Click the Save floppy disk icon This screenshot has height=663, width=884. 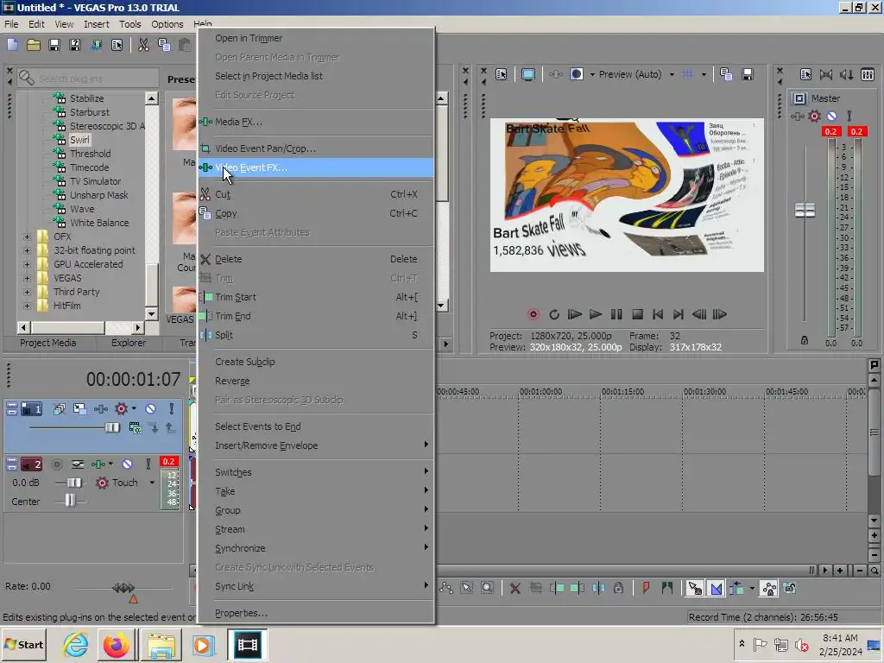pos(54,45)
